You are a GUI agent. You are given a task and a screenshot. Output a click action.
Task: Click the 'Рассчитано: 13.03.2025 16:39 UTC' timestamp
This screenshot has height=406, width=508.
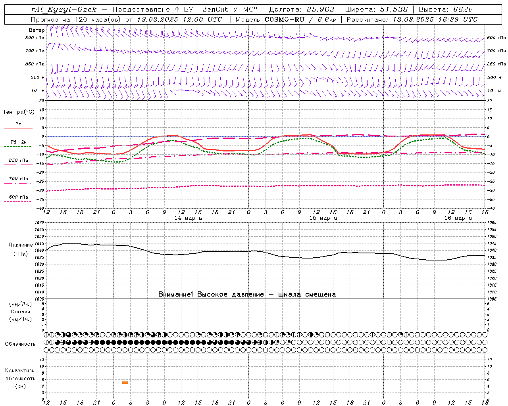[412, 19]
